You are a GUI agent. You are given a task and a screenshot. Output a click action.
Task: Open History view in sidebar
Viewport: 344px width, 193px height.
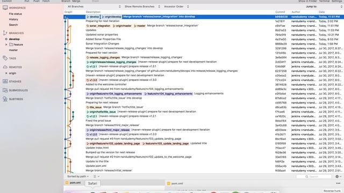13,19
